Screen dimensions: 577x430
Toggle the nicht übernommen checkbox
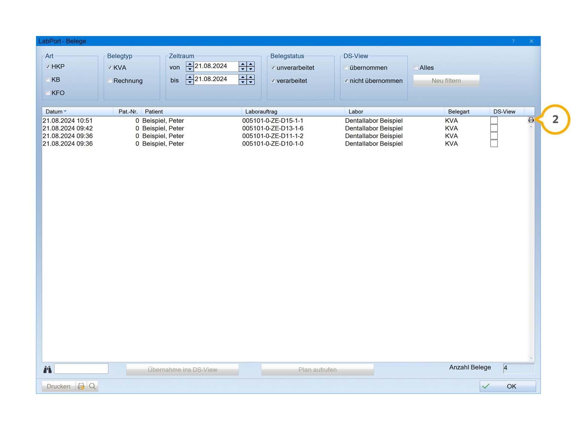click(x=346, y=81)
